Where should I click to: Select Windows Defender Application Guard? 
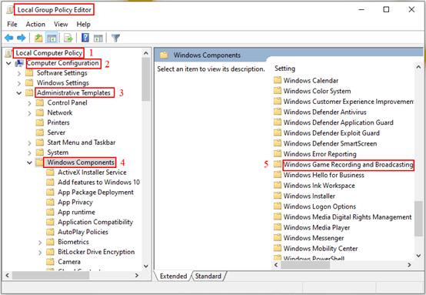(338, 122)
